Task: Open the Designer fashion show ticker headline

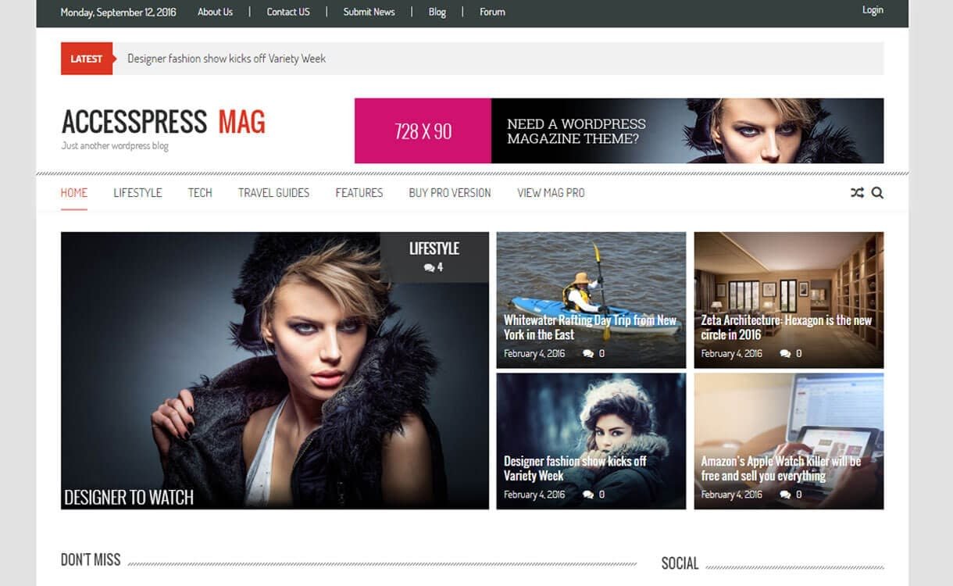Action: click(x=226, y=58)
